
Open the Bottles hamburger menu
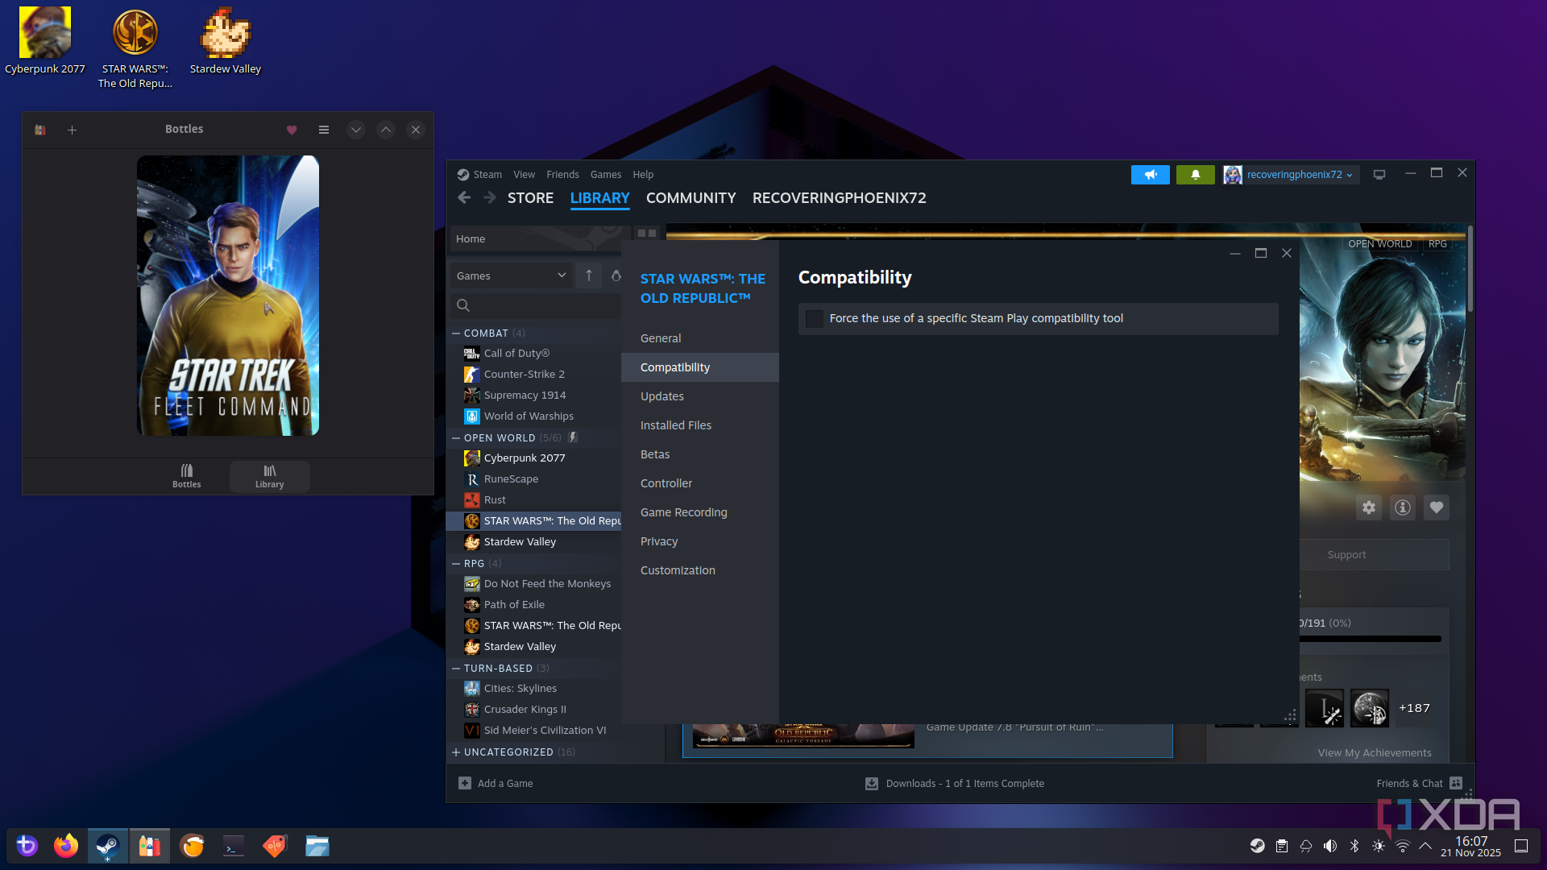pyautogui.click(x=324, y=130)
